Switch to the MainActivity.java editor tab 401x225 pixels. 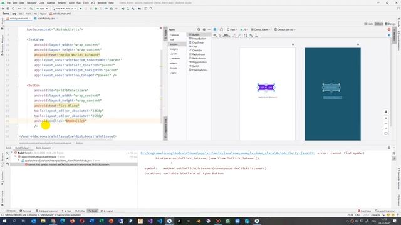[x=46, y=19]
